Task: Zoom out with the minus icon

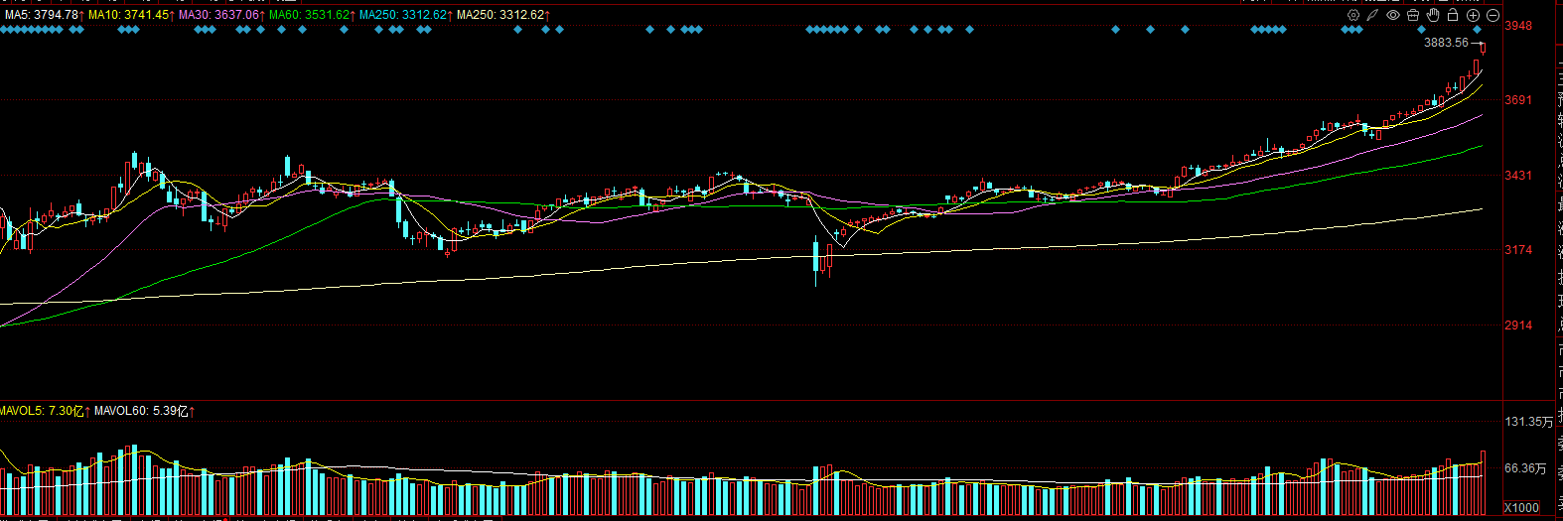Action: (1492, 15)
